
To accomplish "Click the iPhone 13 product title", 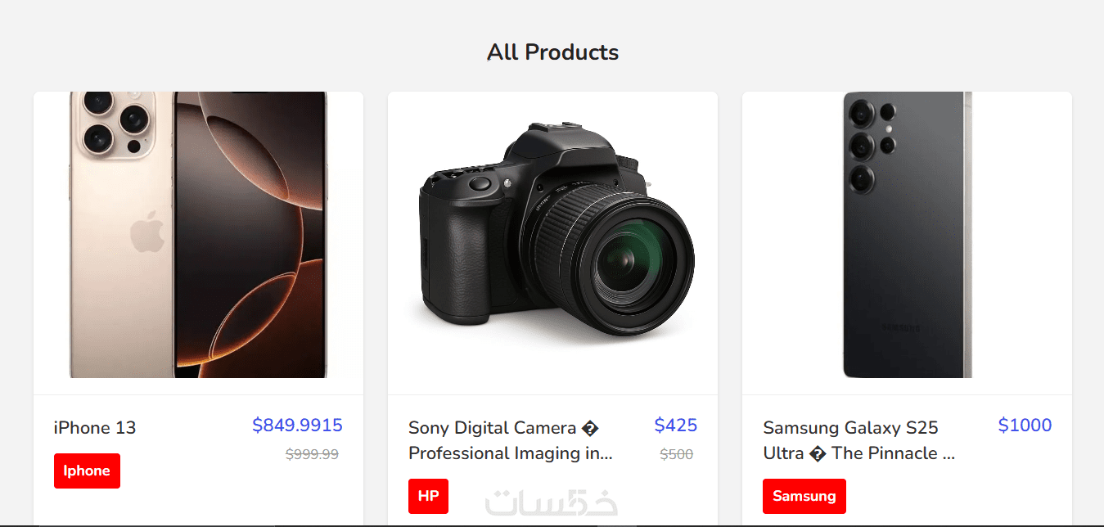I will pyautogui.click(x=95, y=428).
